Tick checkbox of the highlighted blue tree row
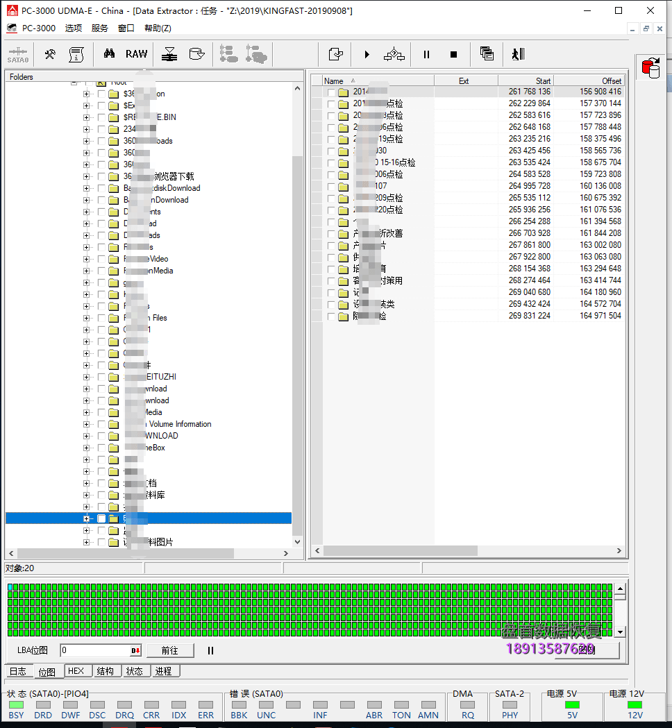The height and width of the screenshot is (728, 672). tap(101, 518)
